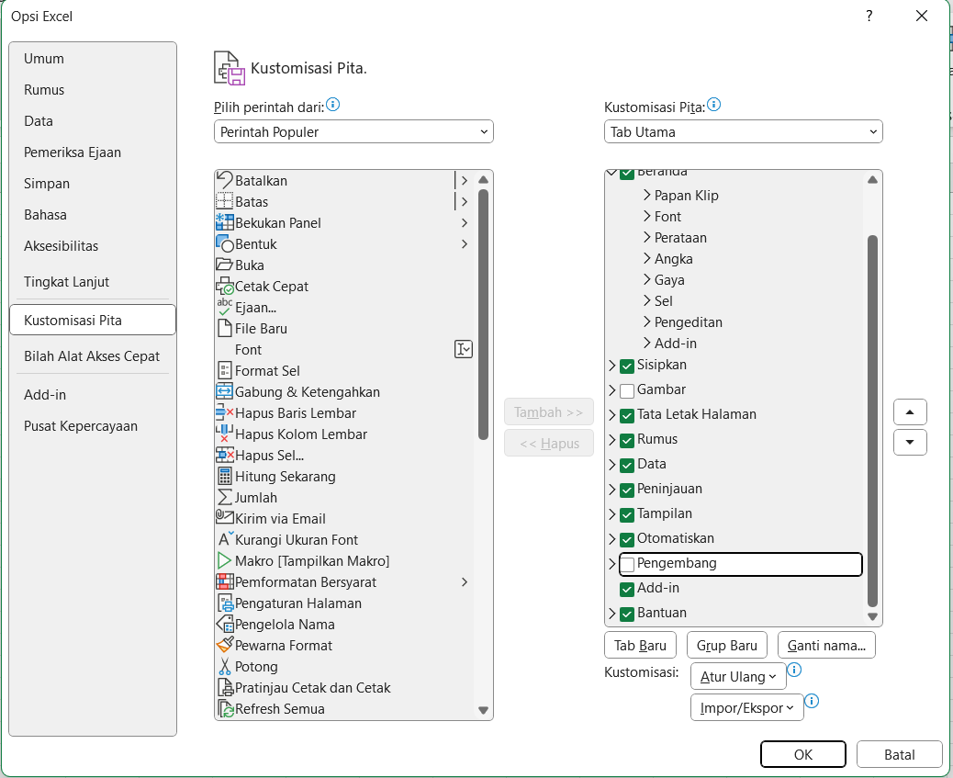The image size is (953, 778).
Task: Switch to the Aksesibilitas category
Action: 93,246
